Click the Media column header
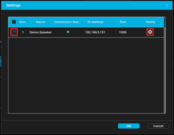This screenshot has width=174, height=135. (150, 22)
